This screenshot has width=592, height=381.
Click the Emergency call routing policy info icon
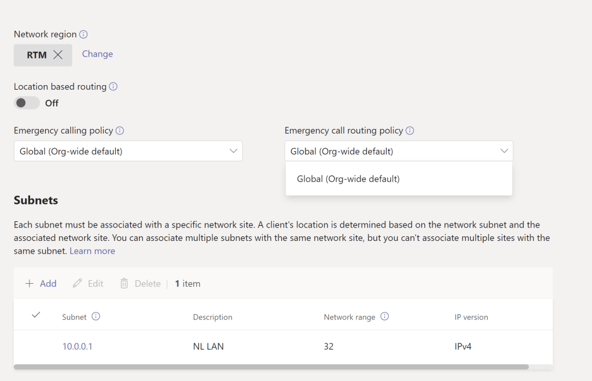click(410, 131)
